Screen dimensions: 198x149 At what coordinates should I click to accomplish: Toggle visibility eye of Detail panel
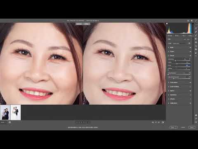coord(190,55)
